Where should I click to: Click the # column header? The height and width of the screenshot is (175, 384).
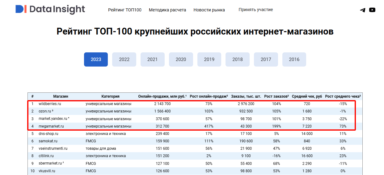[x=32, y=96]
